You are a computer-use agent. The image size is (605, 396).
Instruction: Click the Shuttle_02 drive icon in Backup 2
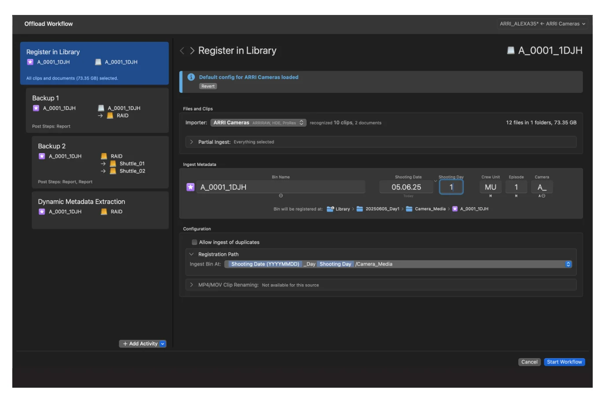click(113, 171)
